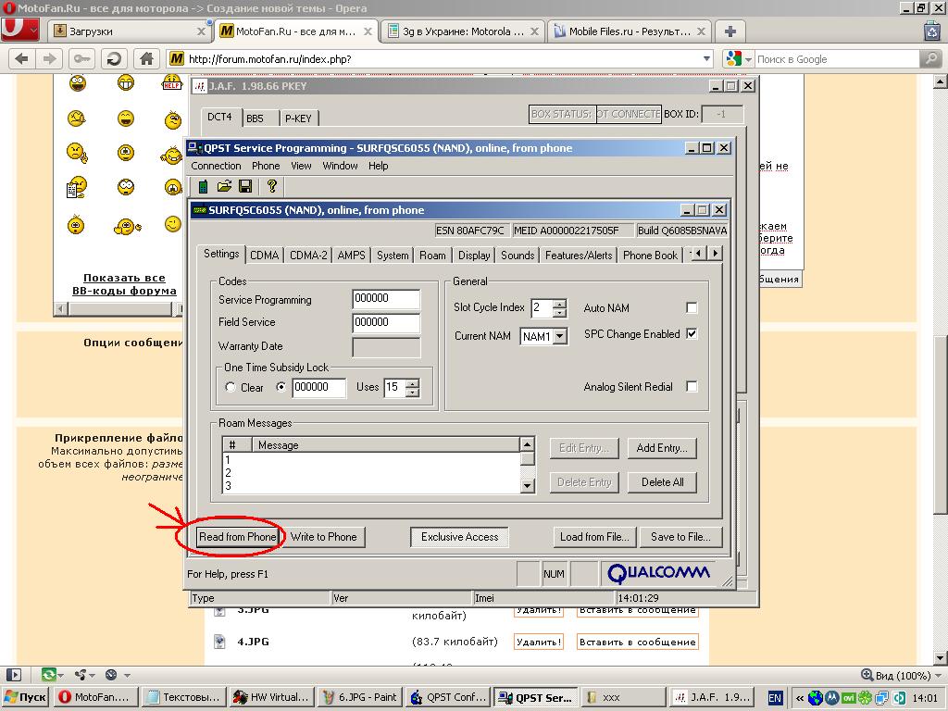Open the Opera main menu button
Image resolution: width=948 pixels, height=711 pixels.
[x=20, y=30]
